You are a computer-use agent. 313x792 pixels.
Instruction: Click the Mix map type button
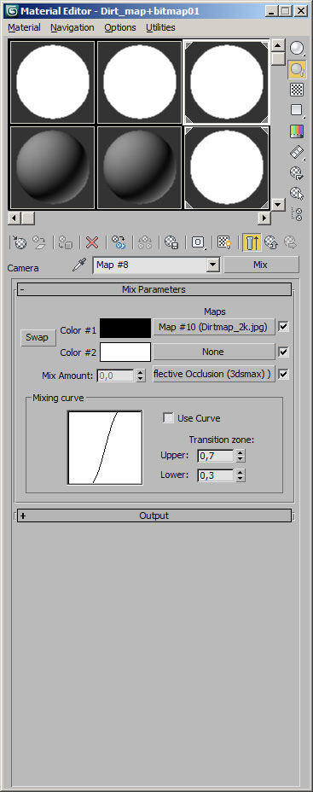pos(261,265)
